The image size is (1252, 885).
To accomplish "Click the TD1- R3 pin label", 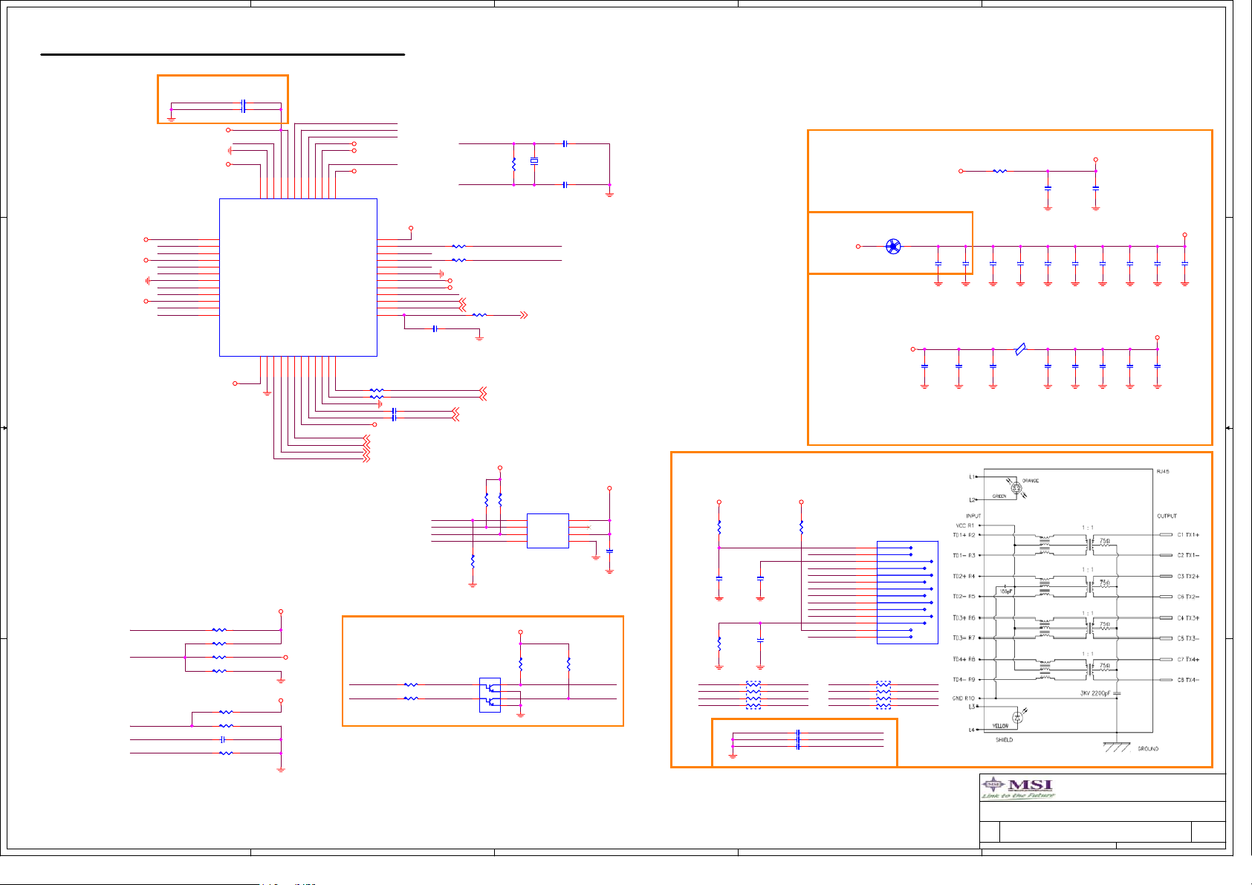I will 964,555.
